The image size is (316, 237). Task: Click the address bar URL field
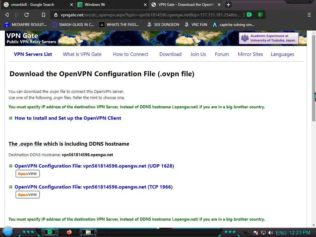point(151,15)
